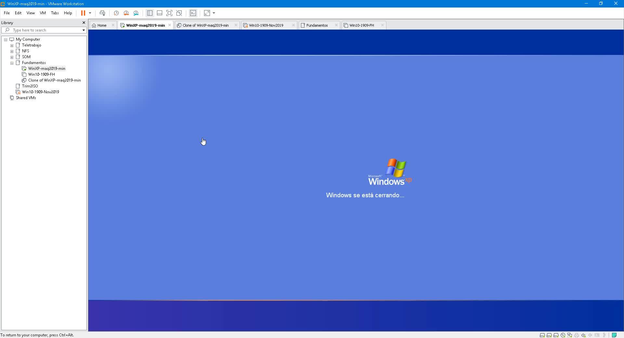Image resolution: width=624 pixels, height=338 pixels.
Task: Click Send Ctrl+Alt+Del toolbar icon
Action: click(x=102, y=13)
